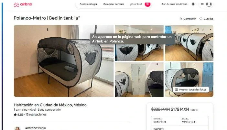Viewport: 227px width, 130px height.
Task: Open the Salida date field 19/10/2024
Action: click(194, 121)
